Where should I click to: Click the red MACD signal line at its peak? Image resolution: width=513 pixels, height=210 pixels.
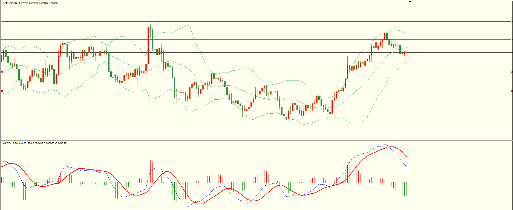(x=391, y=147)
